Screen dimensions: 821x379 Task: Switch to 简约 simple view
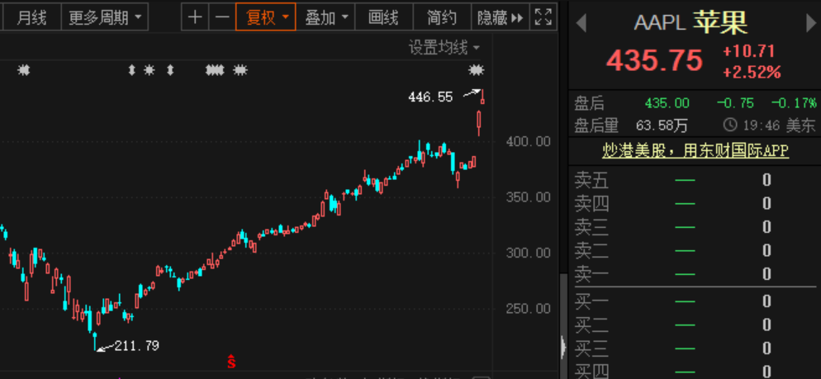click(x=442, y=17)
